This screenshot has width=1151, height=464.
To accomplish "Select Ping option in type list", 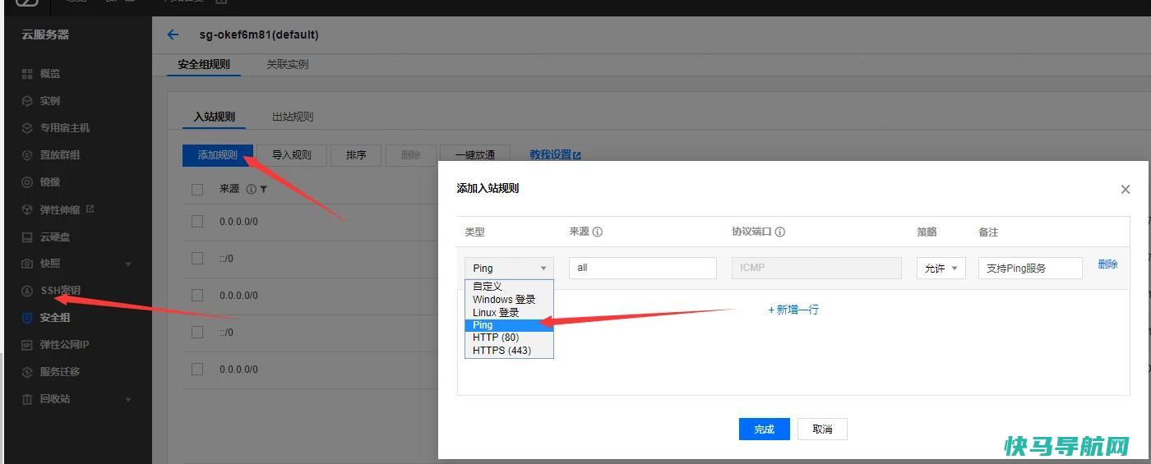I will [509, 325].
